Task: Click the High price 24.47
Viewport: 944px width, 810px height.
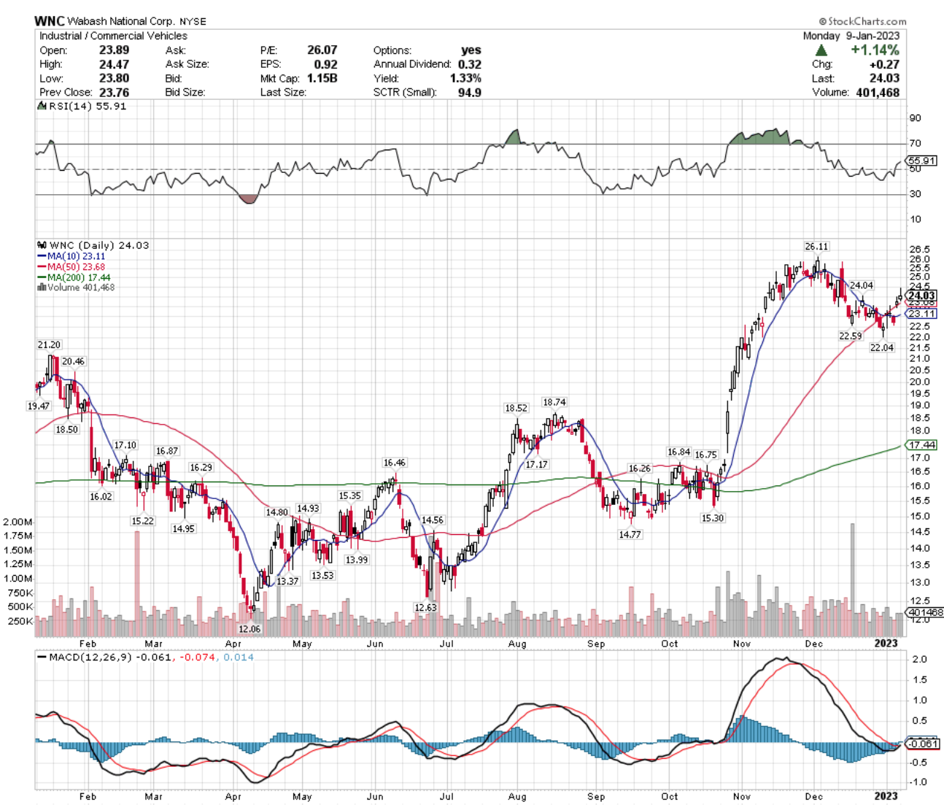Action: 114,64
